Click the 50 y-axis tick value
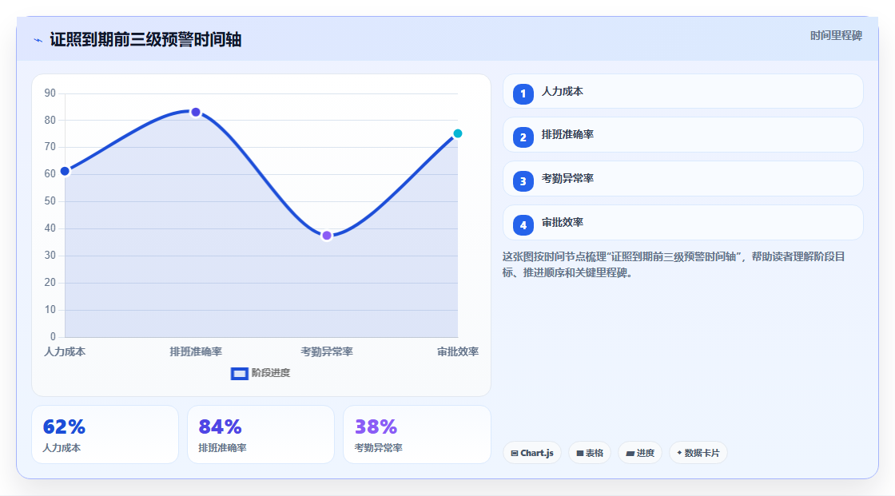This screenshot has width=895, height=496. click(50, 201)
